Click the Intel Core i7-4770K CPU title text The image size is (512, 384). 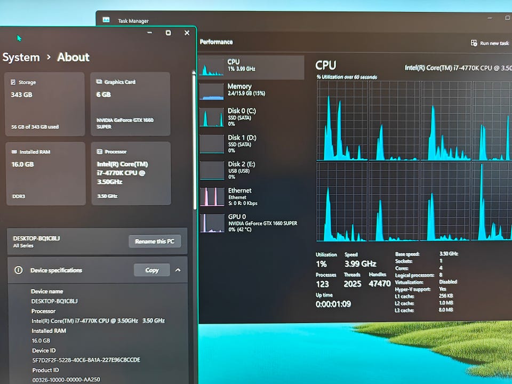(458, 68)
